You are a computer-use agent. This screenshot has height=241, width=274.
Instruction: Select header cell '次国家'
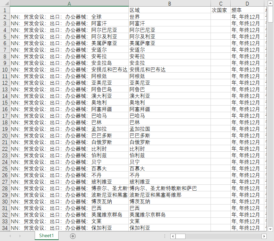pyautogui.click(x=221, y=10)
